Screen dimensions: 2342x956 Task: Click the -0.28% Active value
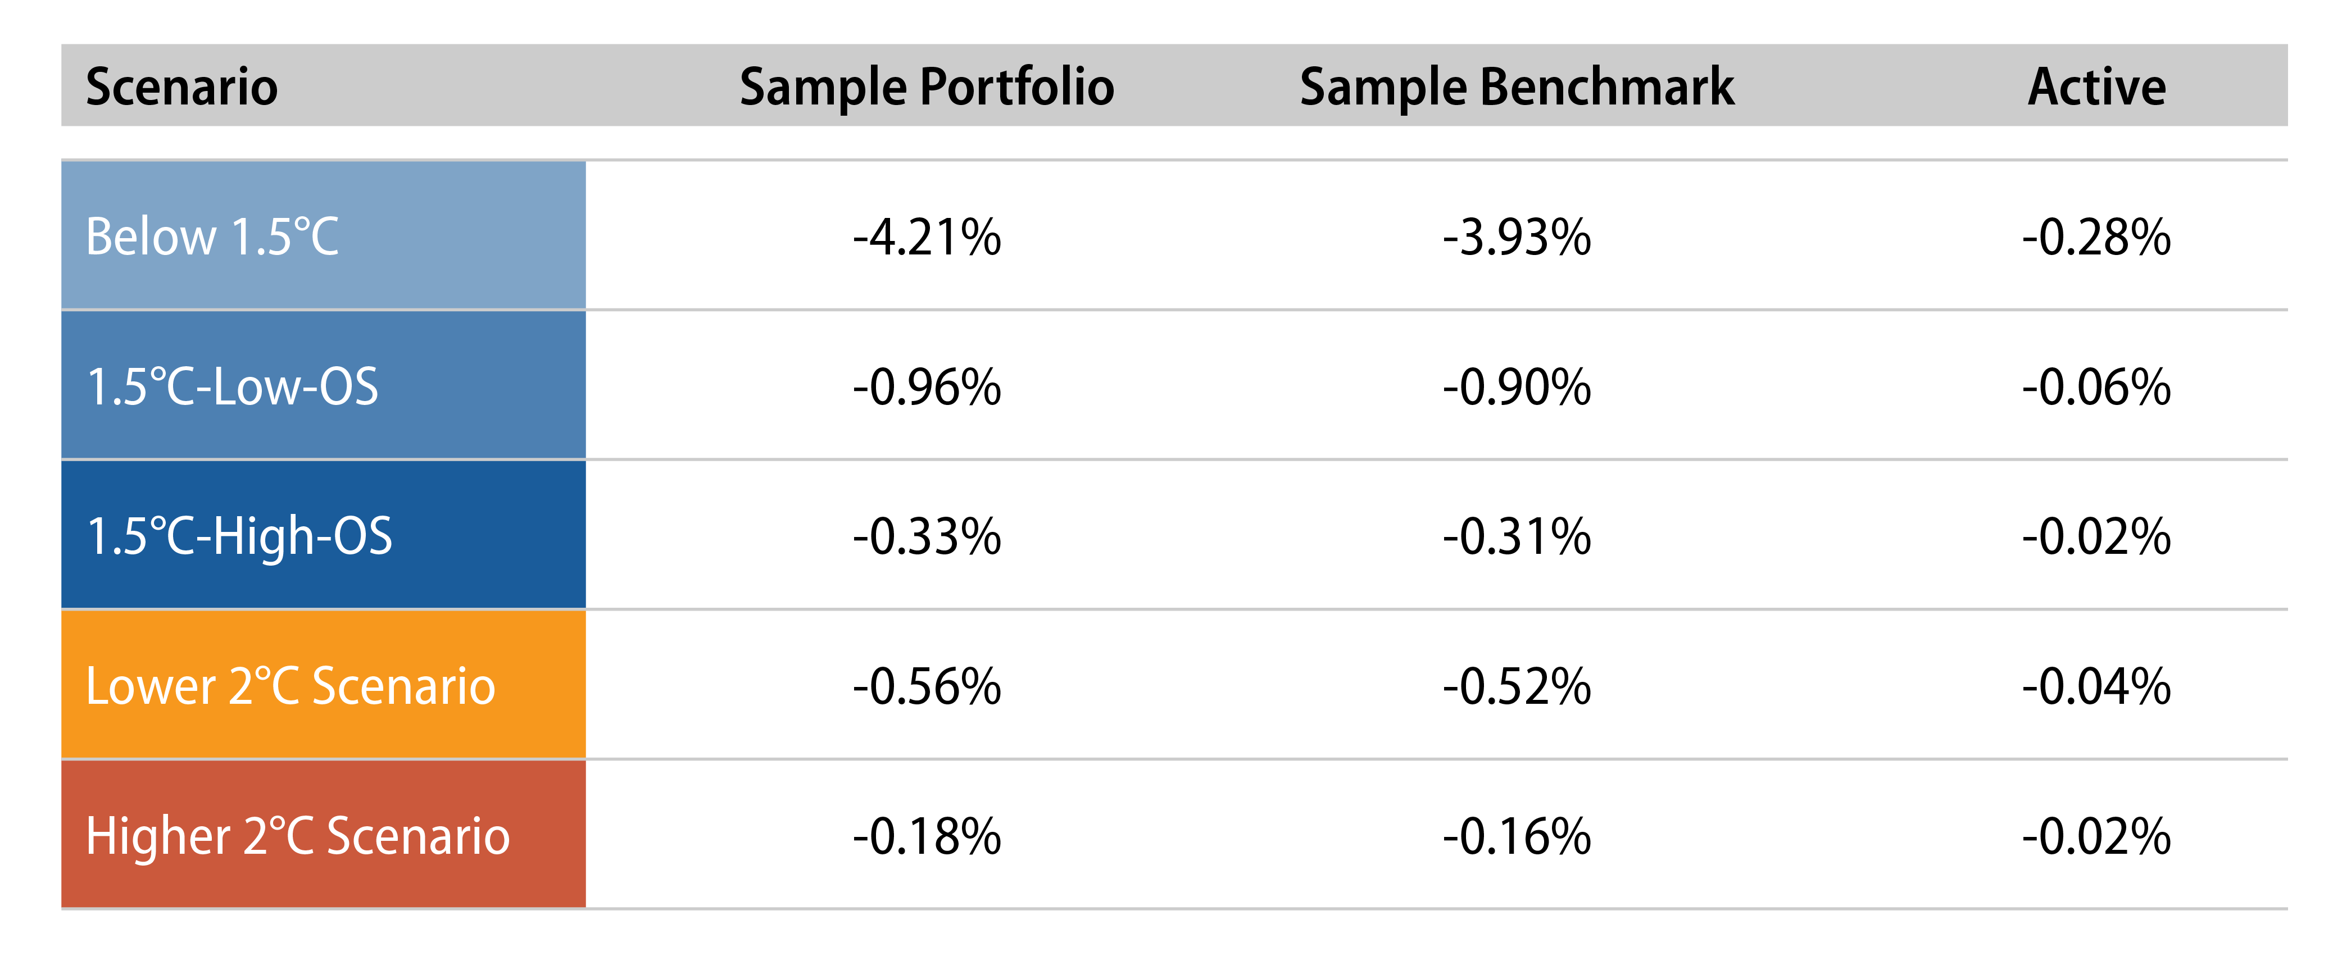tap(2096, 237)
